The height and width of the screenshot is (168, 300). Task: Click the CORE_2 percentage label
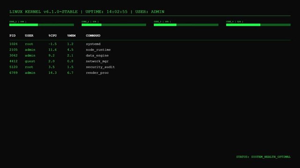90,22
